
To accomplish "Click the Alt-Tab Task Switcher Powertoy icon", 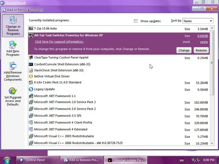I will pos(31,35).
